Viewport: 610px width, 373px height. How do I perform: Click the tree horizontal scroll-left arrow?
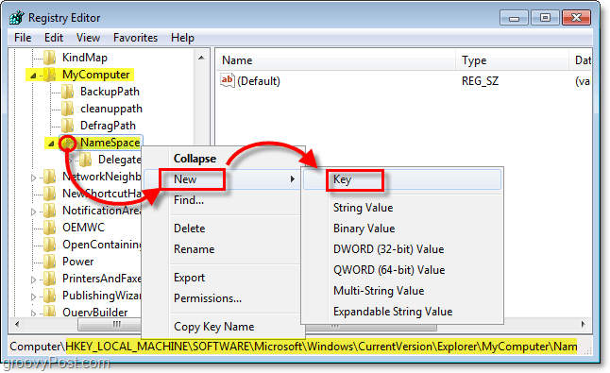pyautogui.click(x=17, y=324)
